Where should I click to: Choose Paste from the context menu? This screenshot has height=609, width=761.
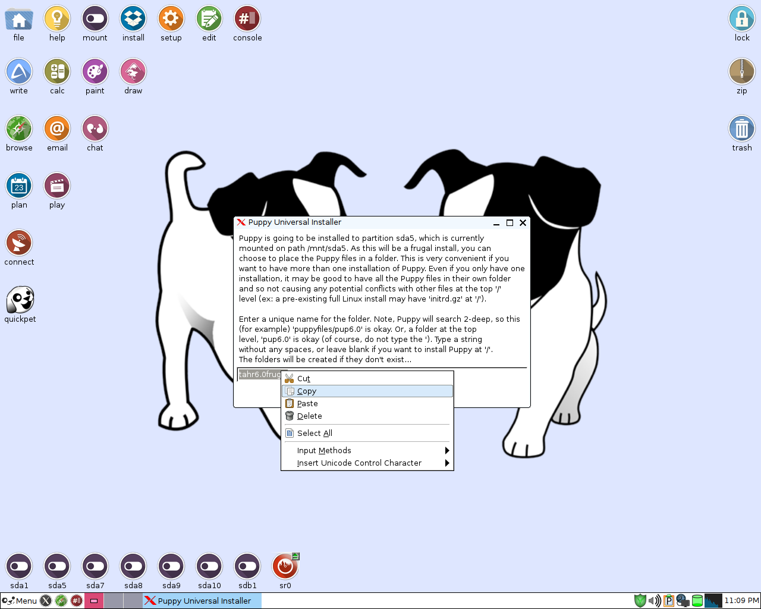coord(367,403)
